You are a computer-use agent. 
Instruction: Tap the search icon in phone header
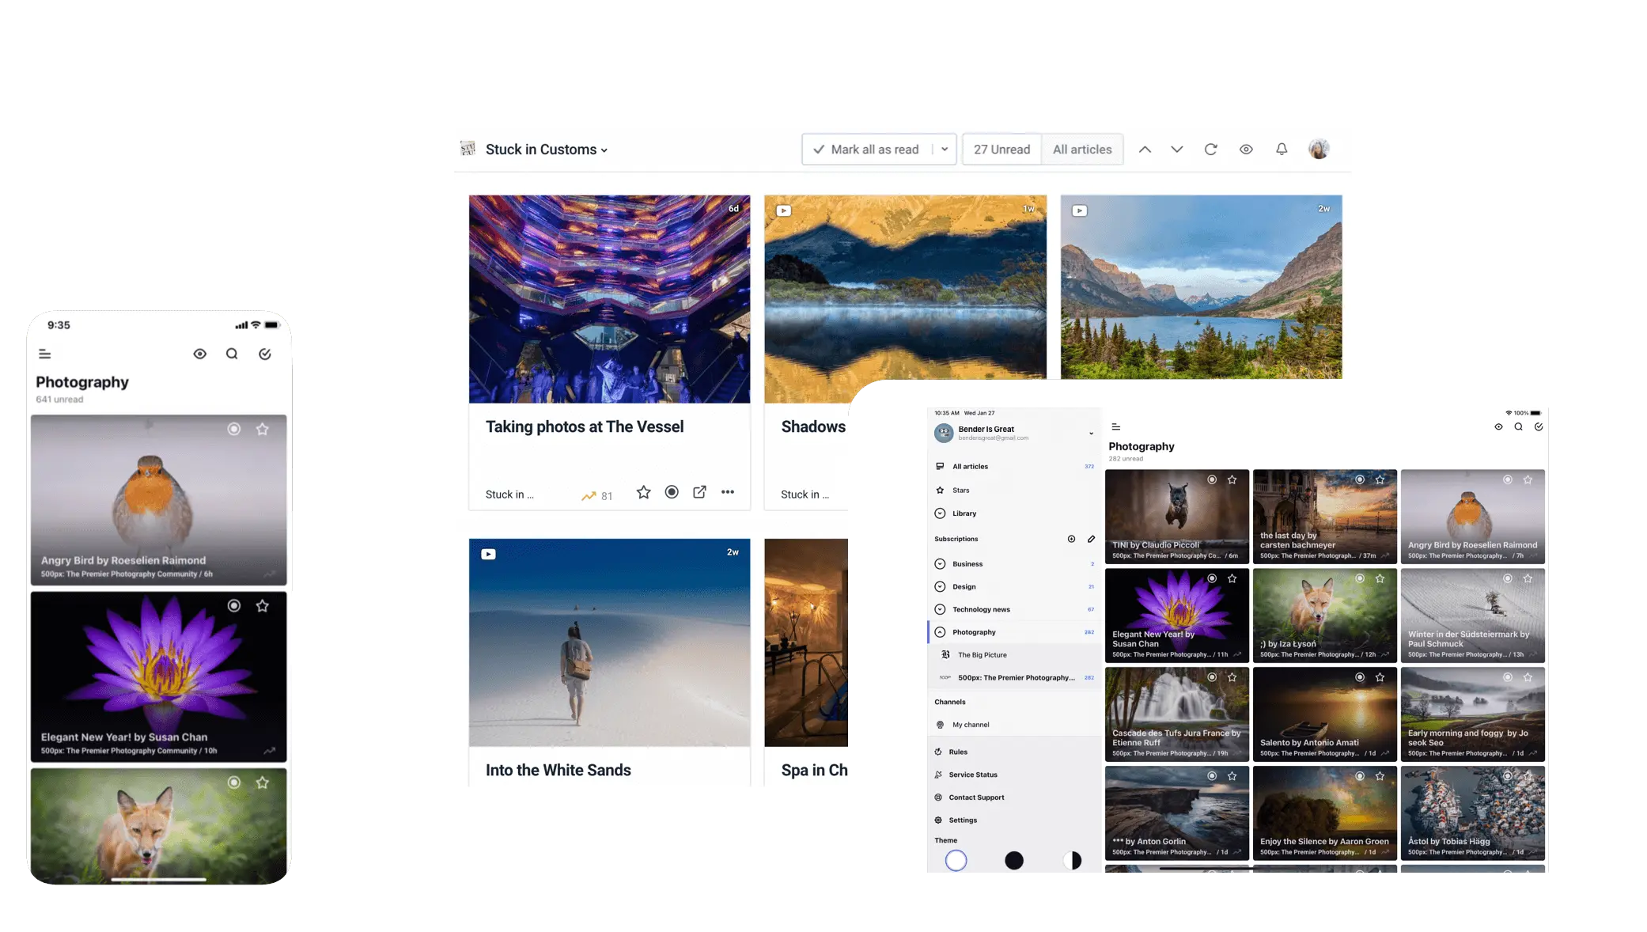[232, 354]
